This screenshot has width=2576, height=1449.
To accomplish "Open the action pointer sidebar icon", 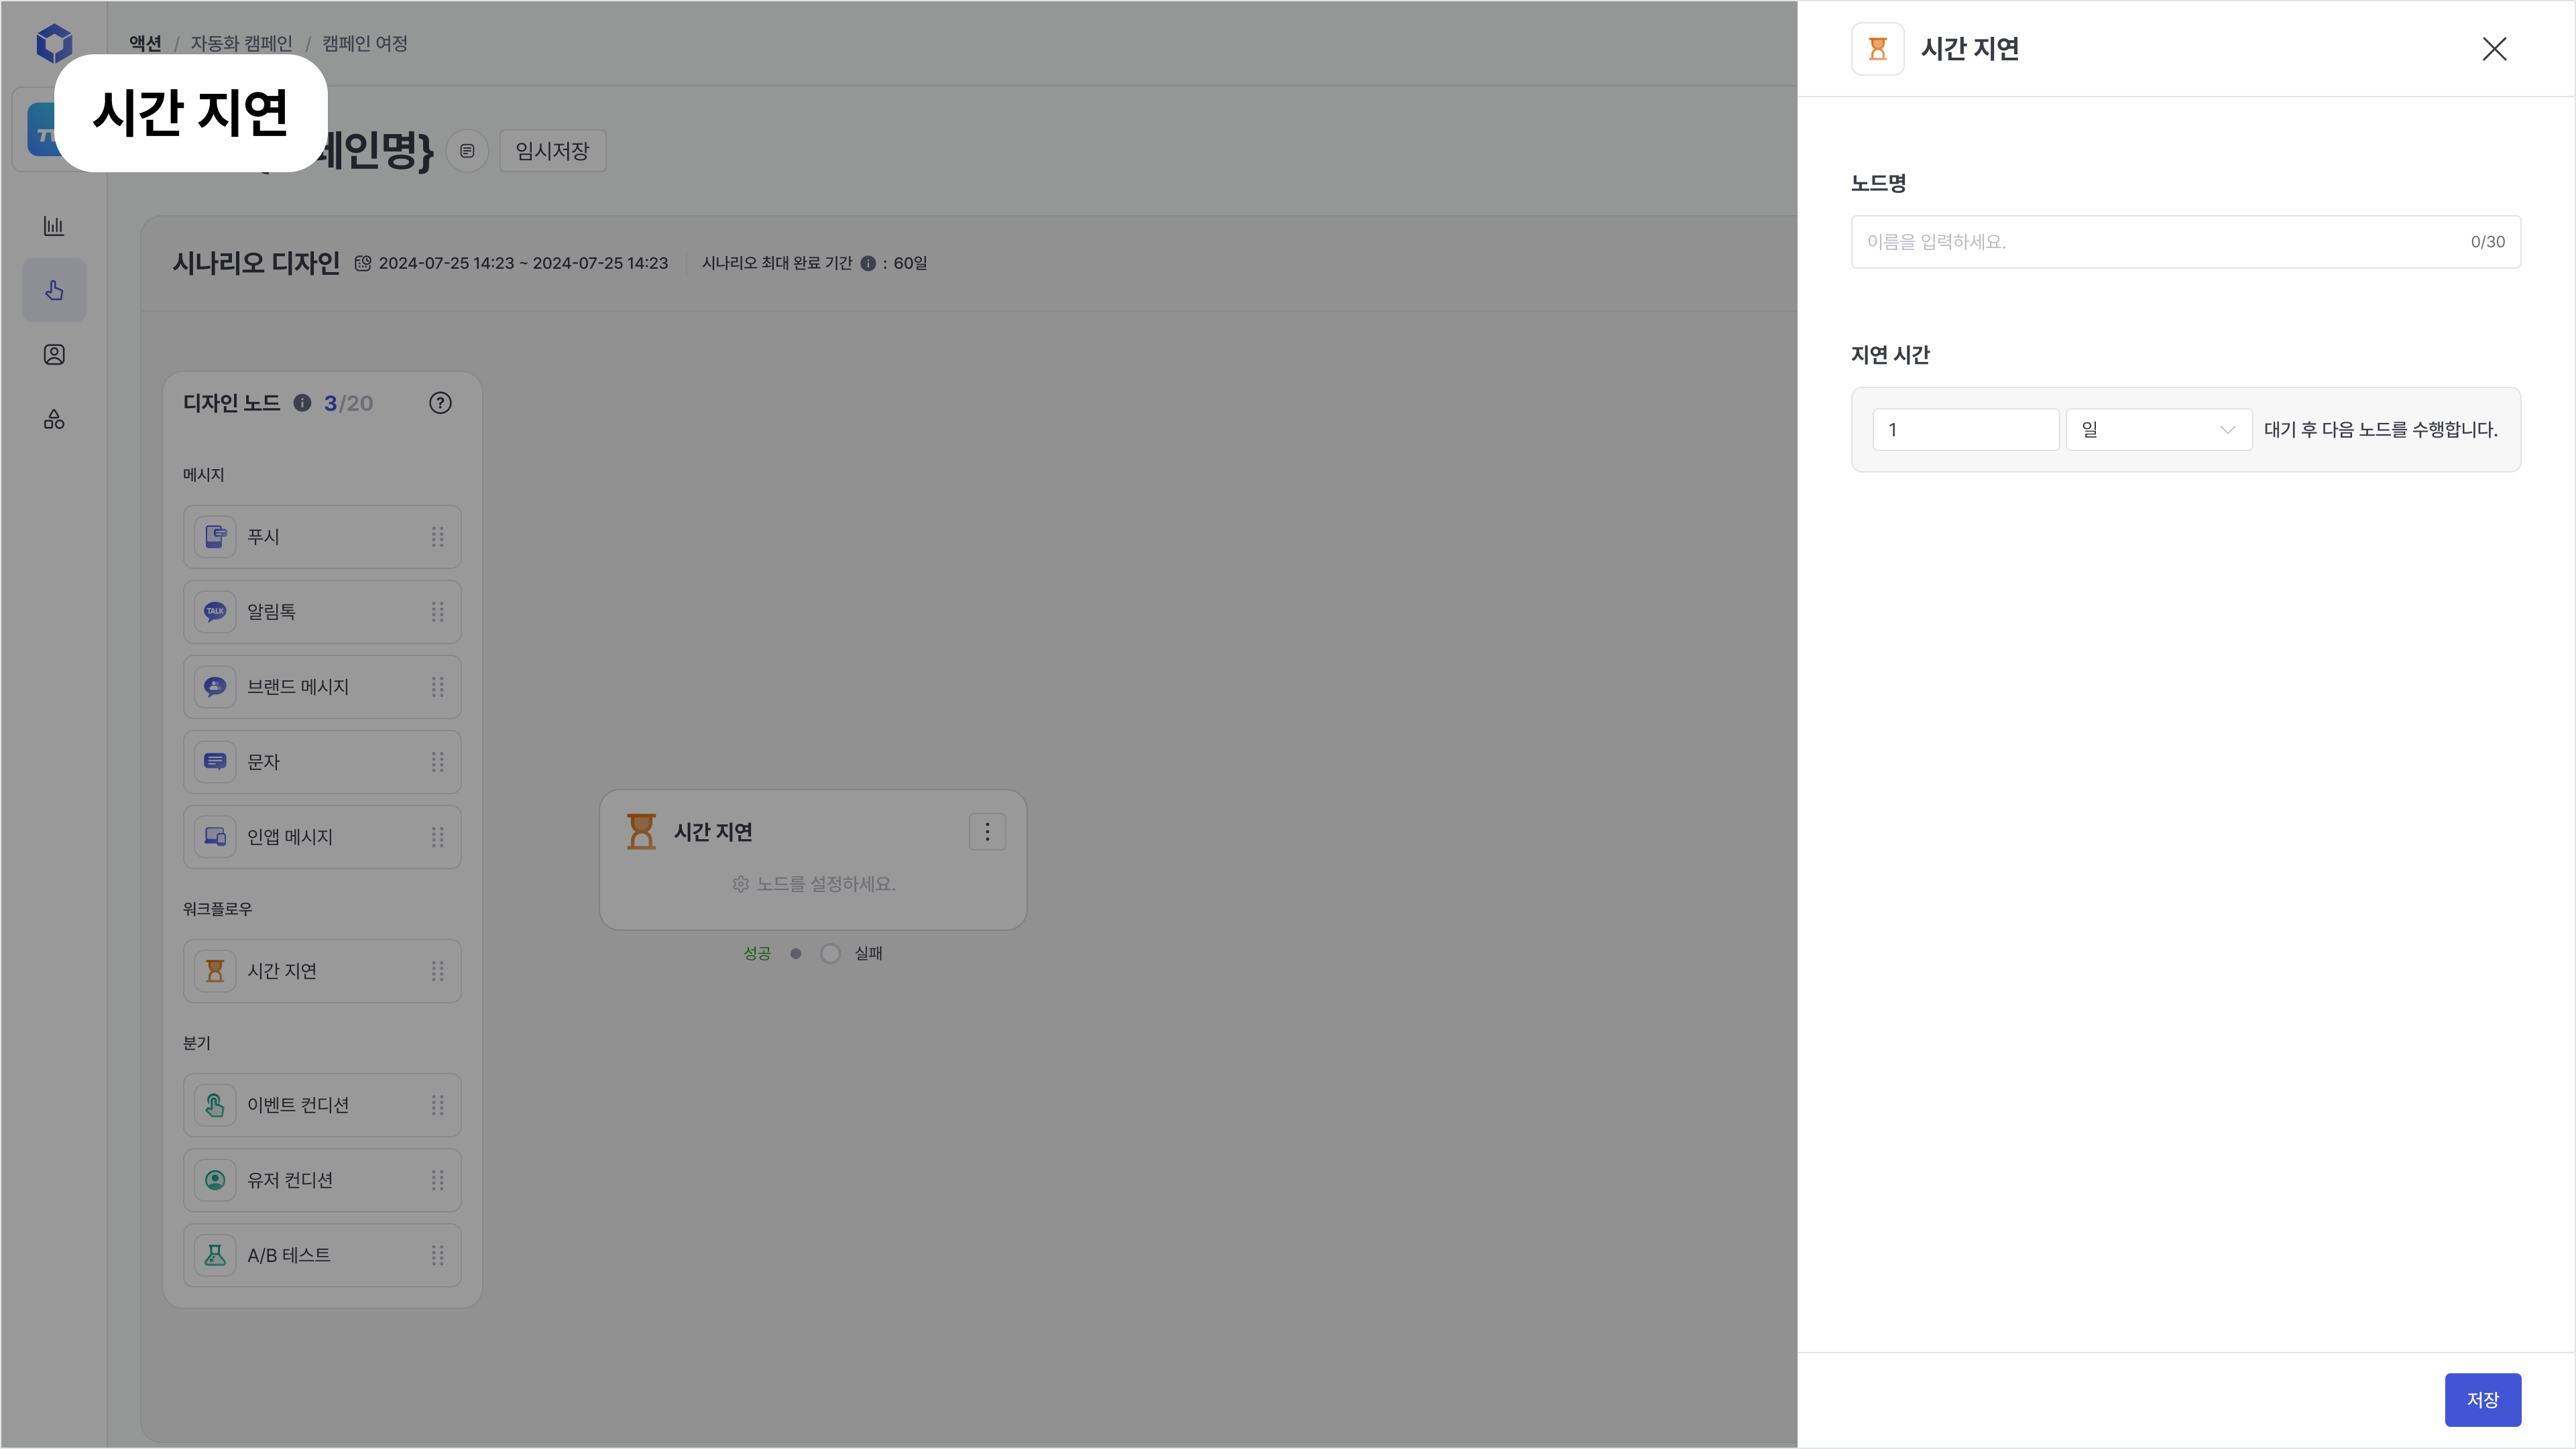I will (54, 291).
